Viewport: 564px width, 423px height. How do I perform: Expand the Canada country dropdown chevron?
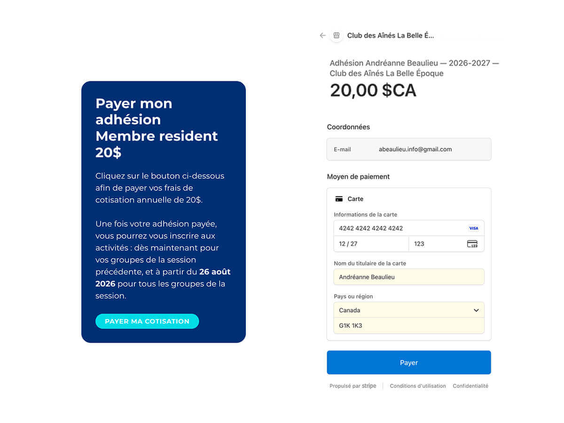[x=476, y=310]
